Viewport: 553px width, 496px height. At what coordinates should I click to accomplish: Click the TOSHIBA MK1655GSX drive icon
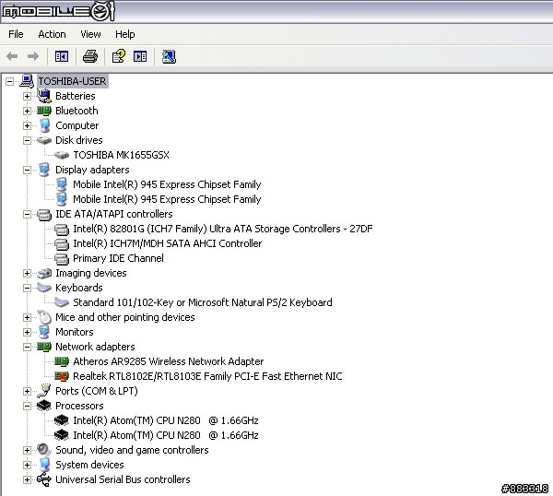(x=62, y=155)
